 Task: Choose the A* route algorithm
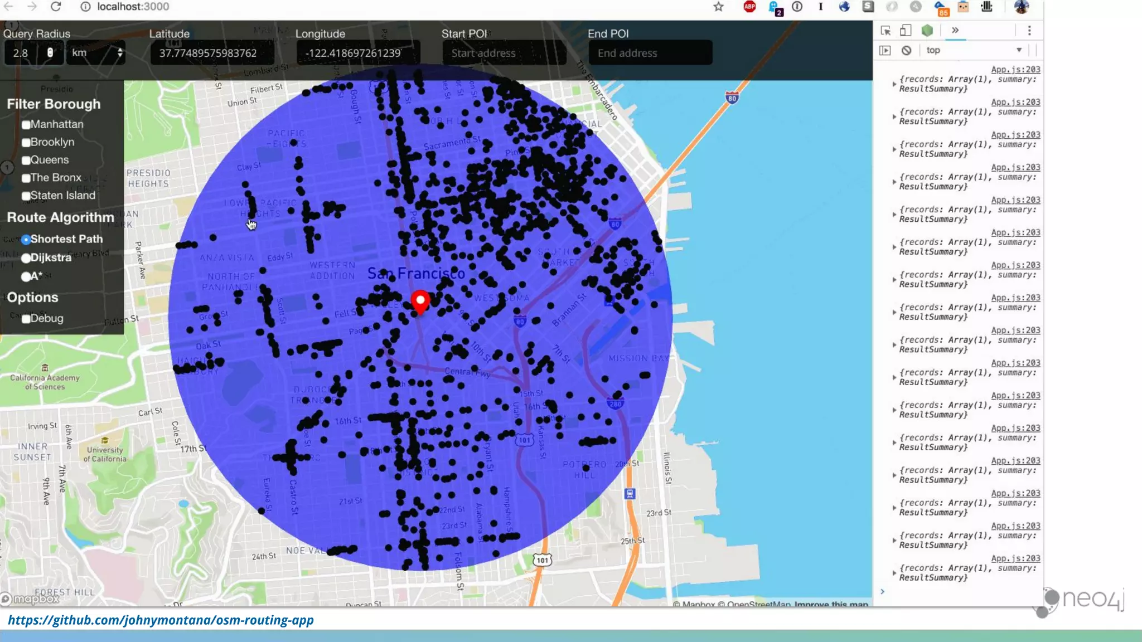point(26,276)
